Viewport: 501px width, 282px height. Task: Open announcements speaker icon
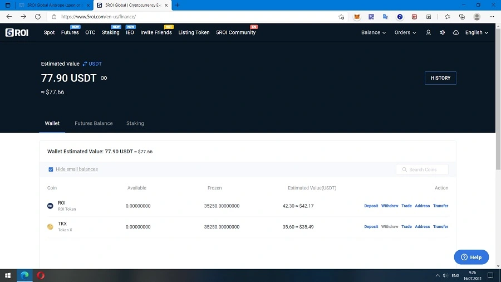[x=442, y=32]
